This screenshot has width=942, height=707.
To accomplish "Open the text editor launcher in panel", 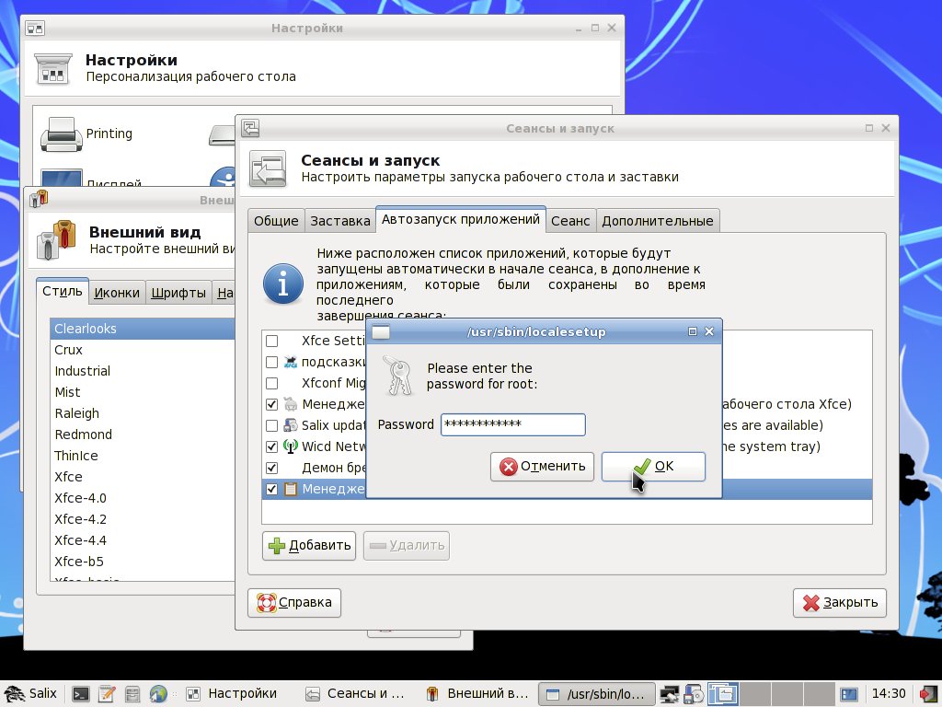I will pyautogui.click(x=107, y=694).
